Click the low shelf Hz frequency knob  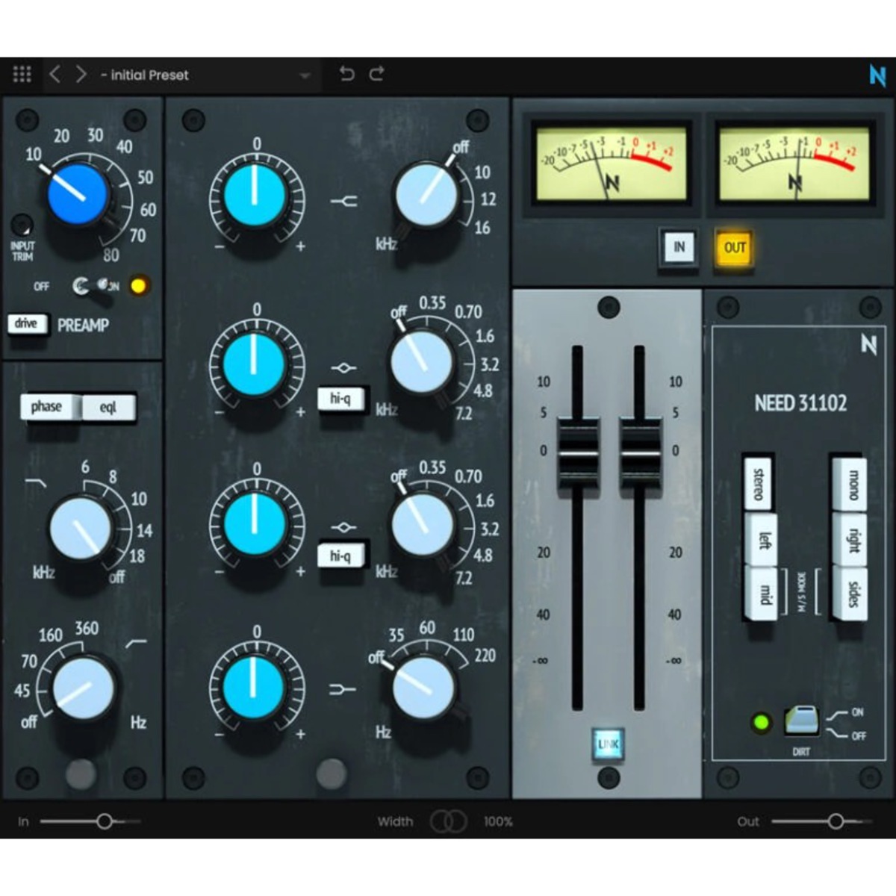pyautogui.click(x=423, y=688)
